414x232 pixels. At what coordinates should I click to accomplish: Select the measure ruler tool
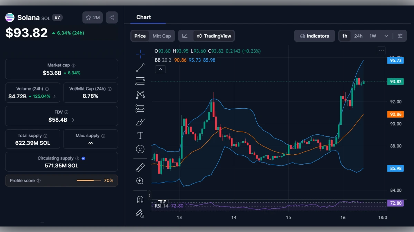click(140, 167)
